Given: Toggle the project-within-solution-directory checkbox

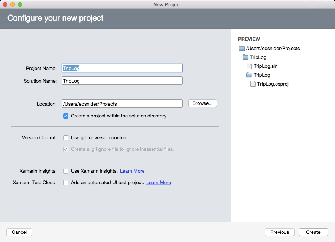Looking at the screenshot, I should (66, 116).
